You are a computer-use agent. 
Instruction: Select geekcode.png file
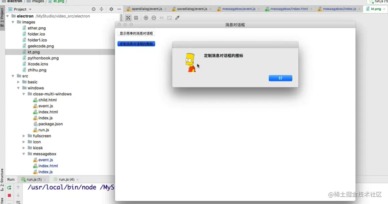tap(40, 46)
